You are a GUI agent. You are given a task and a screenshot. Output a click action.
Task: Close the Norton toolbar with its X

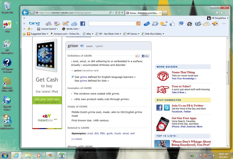tap(24, 29)
